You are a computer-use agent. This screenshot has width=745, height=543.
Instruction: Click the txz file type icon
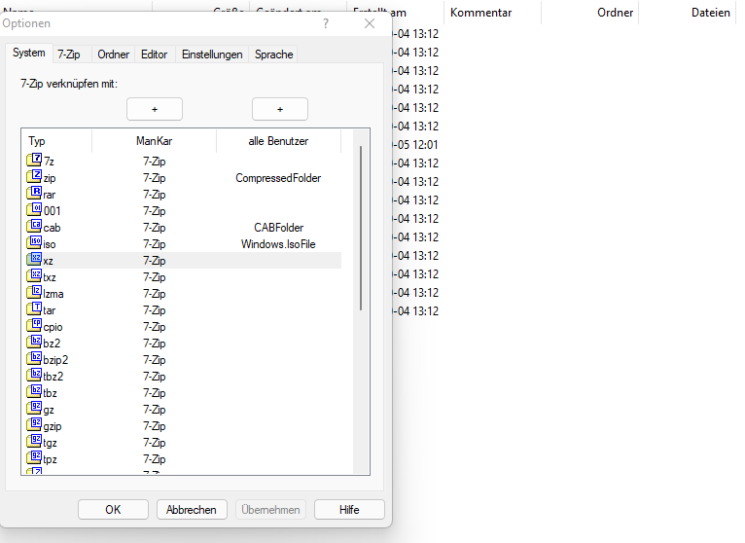[34, 275]
